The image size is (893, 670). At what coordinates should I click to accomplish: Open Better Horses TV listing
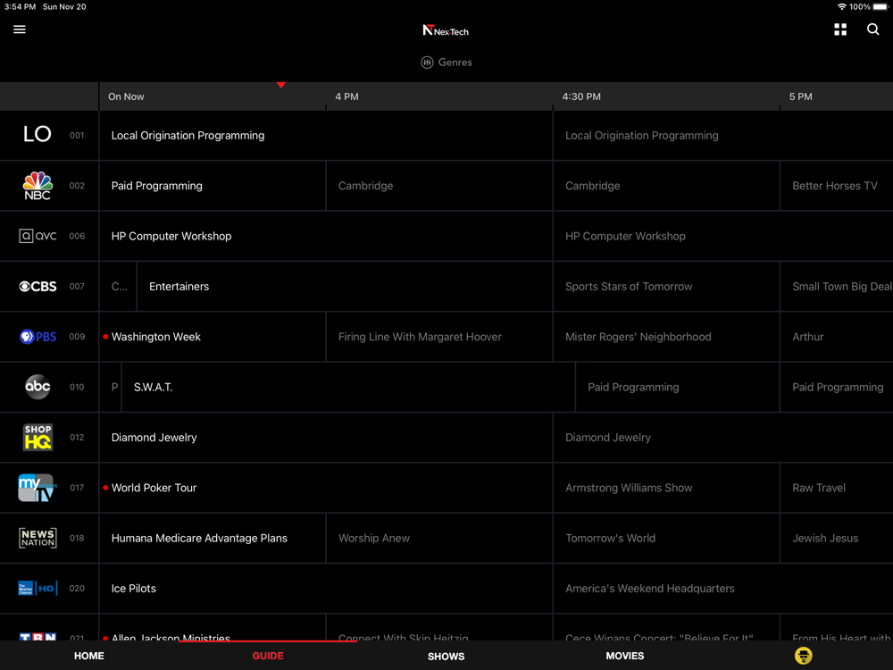[836, 186]
